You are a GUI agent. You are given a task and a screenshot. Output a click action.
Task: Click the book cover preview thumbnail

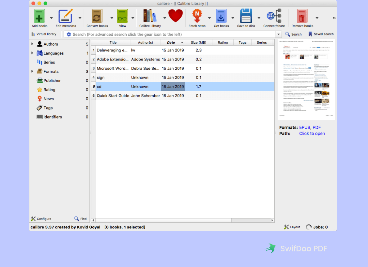(x=306, y=80)
